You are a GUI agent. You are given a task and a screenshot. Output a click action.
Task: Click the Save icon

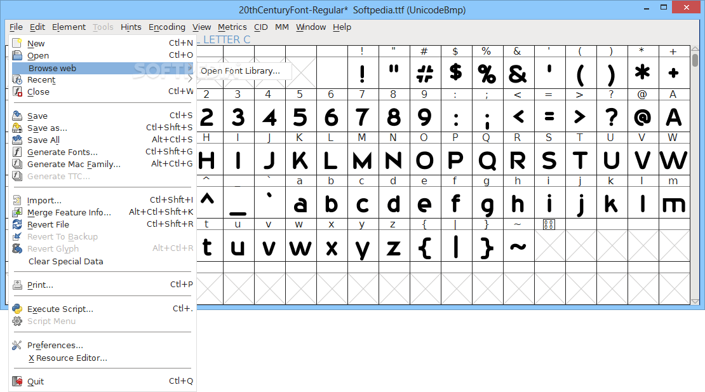pos(17,116)
